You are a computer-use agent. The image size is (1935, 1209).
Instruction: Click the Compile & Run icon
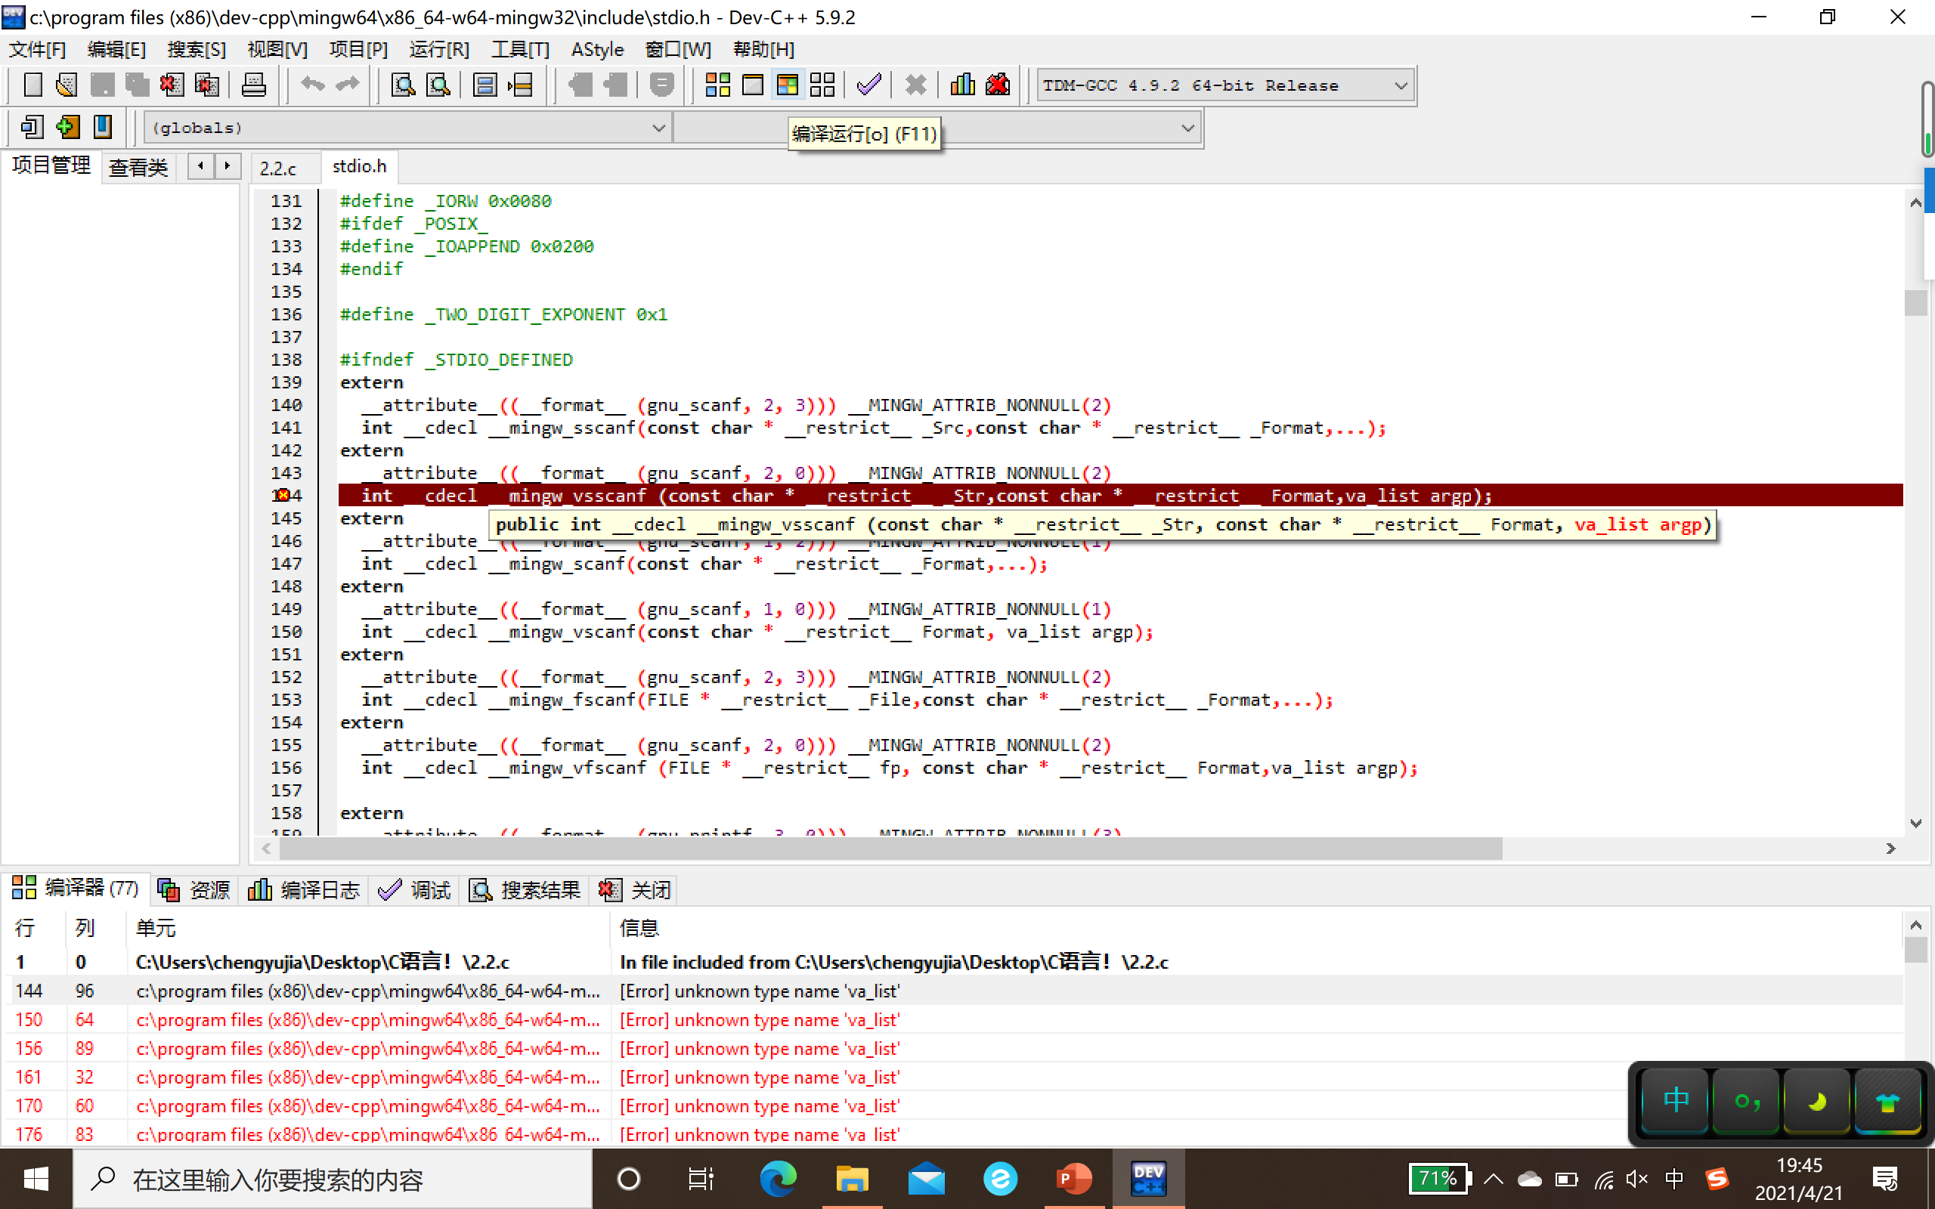[788, 85]
